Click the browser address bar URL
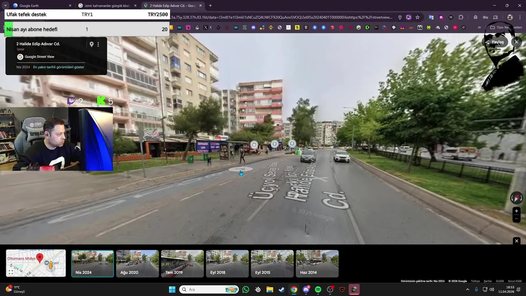Viewport: 526px width, 296px height. pyautogui.click(x=281, y=17)
